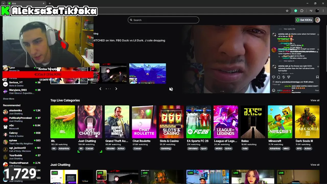The width and height of the screenshot is (327, 184).
Task: Select the Adventure tag under IRL
Action: (64, 148)
